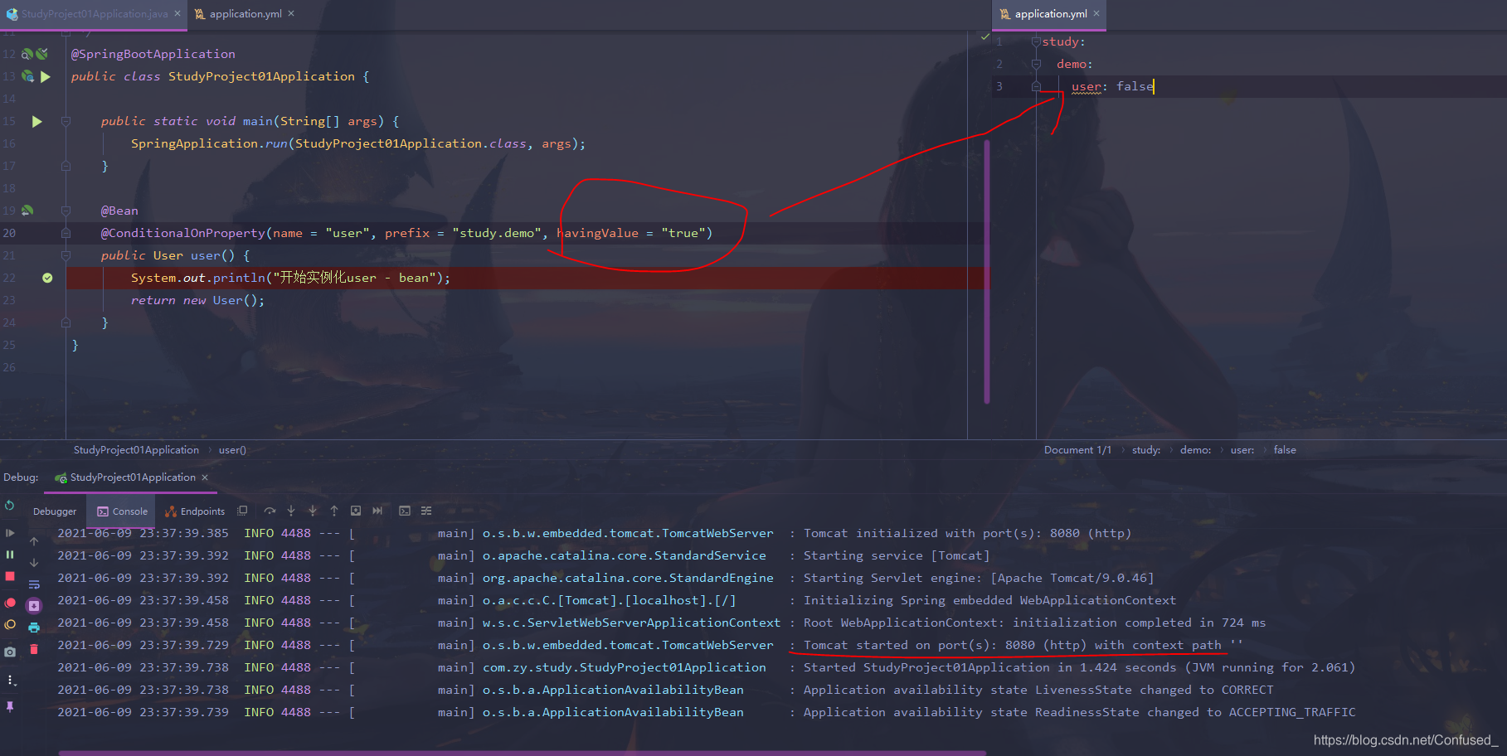The width and height of the screenshot is (1507, 756).
Task: Collapse the main method fold on line 15
Action: pyautogui.click(x=66, y=121)
